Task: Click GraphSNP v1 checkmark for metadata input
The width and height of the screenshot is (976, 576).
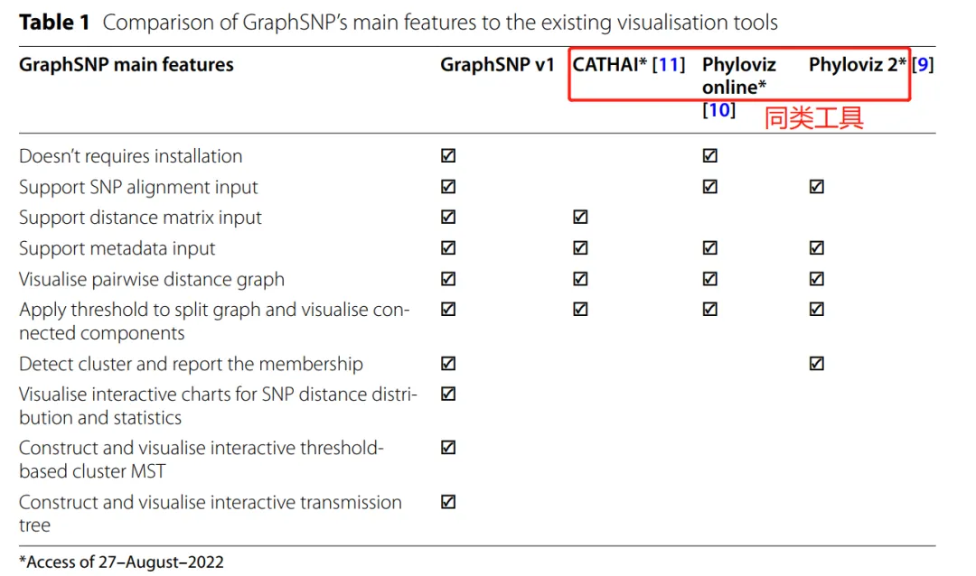Action: 448,248
